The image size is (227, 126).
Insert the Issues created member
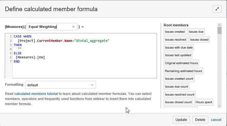[x=175, y=32]
